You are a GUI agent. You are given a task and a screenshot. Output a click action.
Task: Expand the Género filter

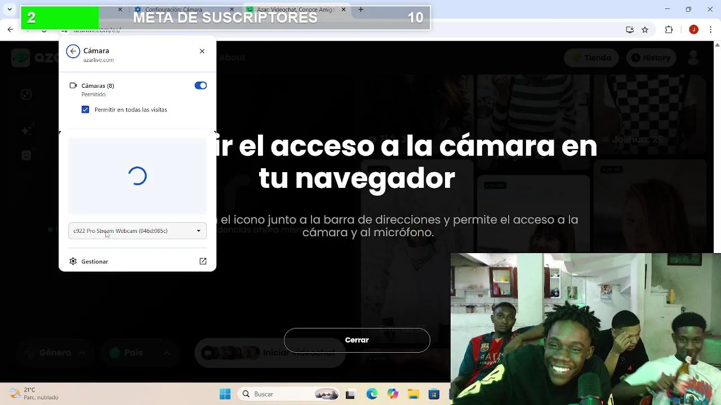tap(55, 353)
